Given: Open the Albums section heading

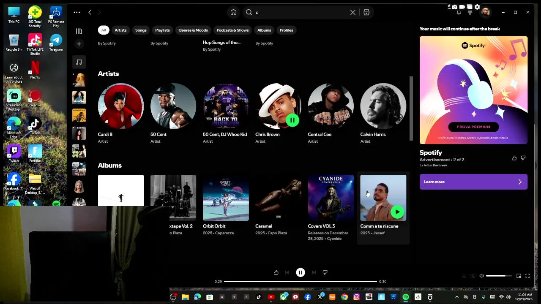Looking at the screenshot, I should point(110,165).
